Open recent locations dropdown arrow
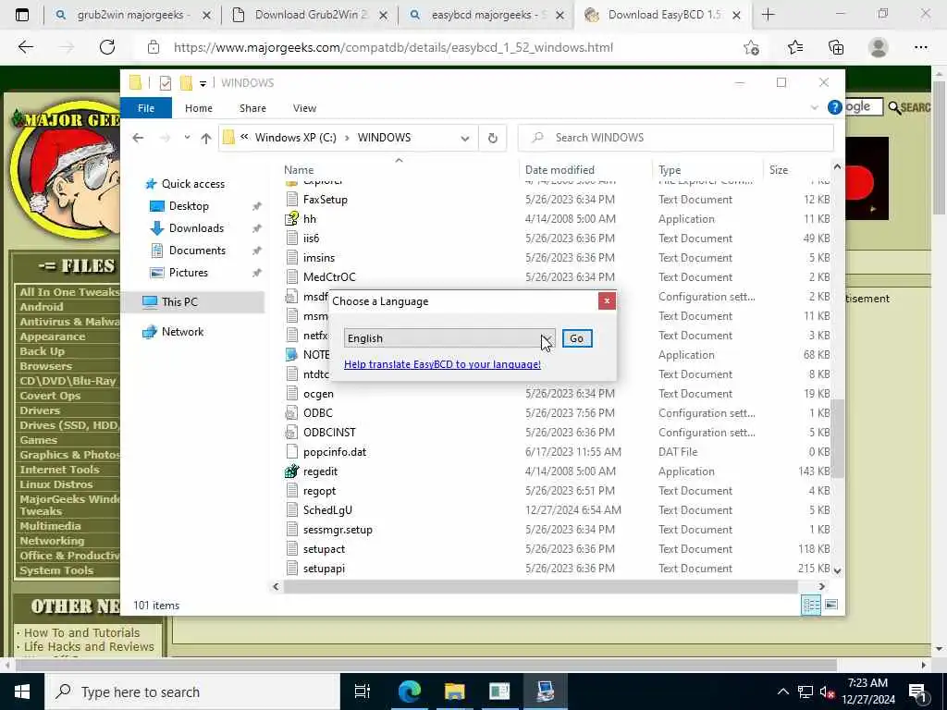Image resolution: width=947 pixels, height=710 pixels. coord(187,138)
